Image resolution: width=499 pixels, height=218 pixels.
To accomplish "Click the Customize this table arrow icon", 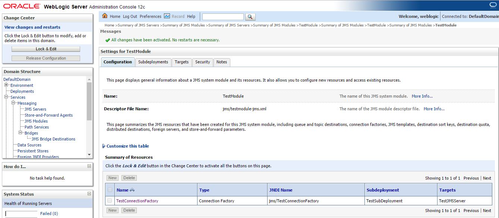I will click(104, 146).
